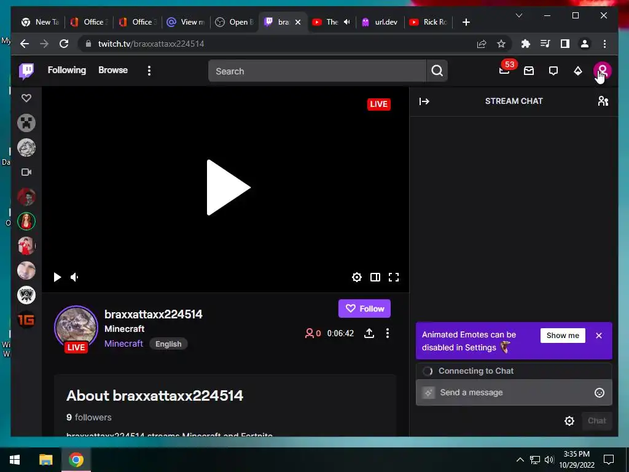Open the Twitch mail icon

pos(529,71)
